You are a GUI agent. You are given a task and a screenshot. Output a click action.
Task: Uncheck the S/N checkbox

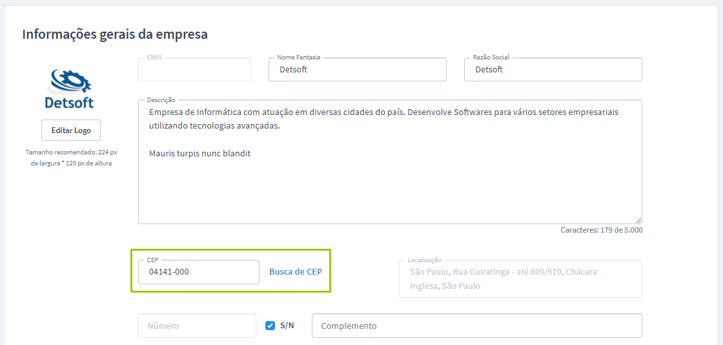(270, 326)
